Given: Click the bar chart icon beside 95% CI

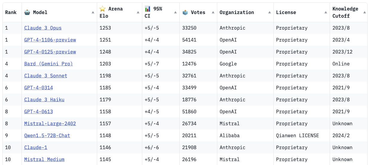Looking at the screenshot, I should (148, 9).
